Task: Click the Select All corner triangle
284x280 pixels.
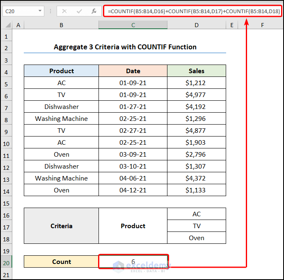Action: point(8,25)
